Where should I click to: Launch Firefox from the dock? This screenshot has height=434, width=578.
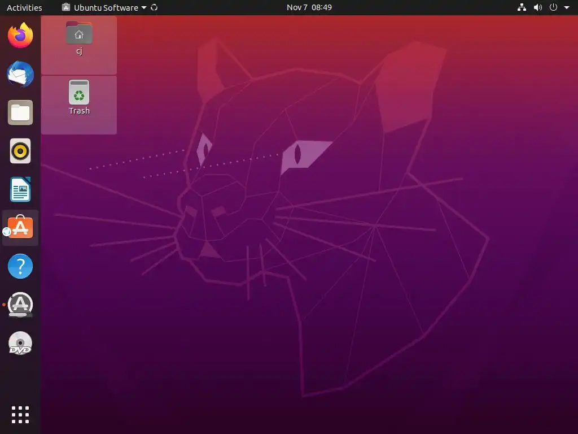20,36
